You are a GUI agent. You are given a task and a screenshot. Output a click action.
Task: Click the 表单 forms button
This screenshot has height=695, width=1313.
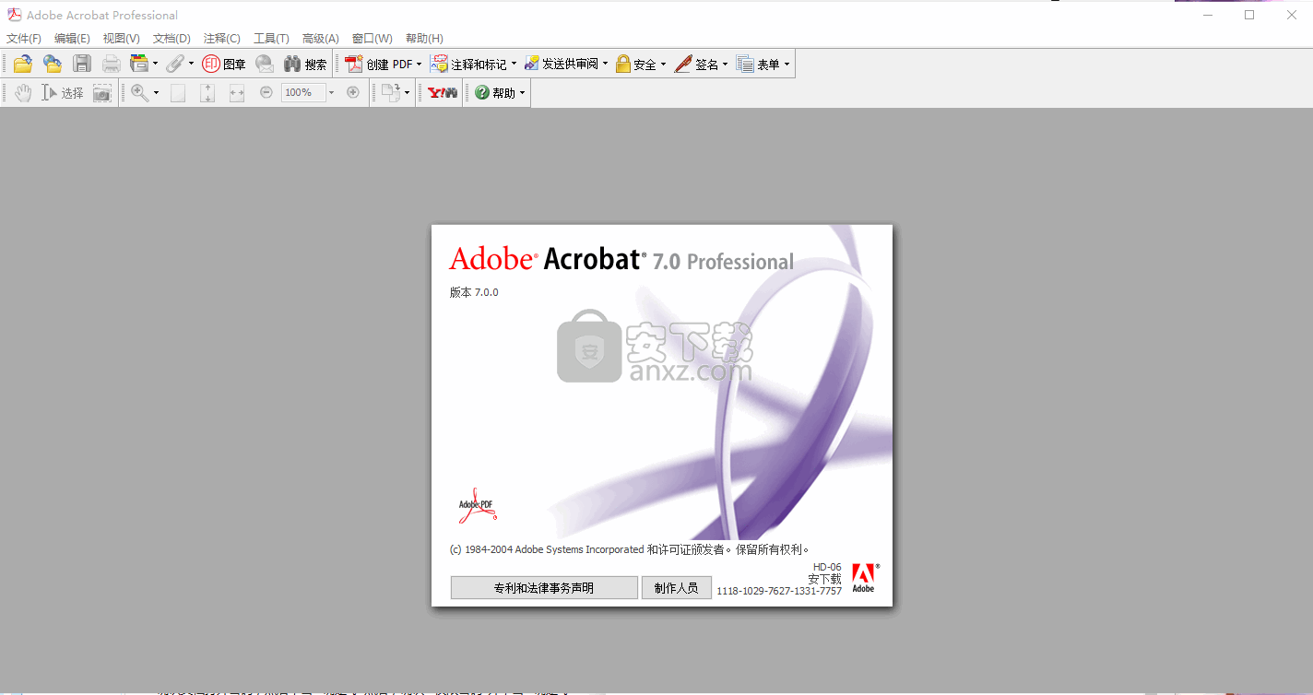pyautogui.click(x=758, y=64)
